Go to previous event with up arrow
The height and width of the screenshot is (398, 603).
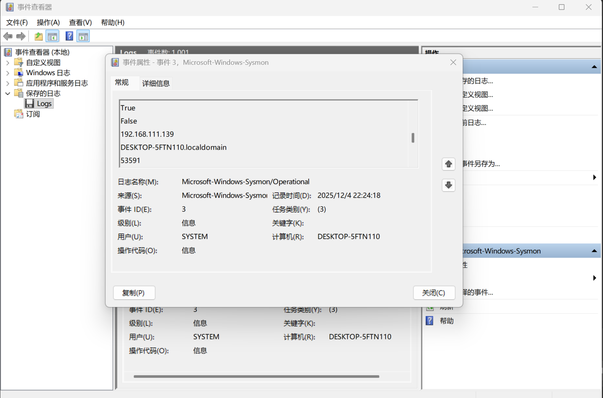449,164
